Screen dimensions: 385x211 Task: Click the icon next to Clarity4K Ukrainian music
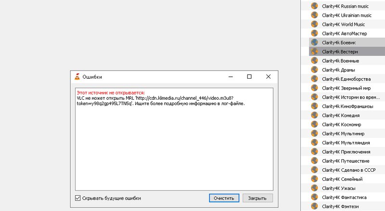coord(315,15)
